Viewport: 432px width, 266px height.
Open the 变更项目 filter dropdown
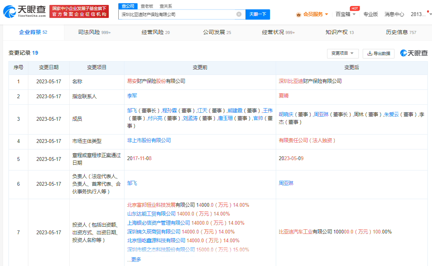[x=343, y=54]
